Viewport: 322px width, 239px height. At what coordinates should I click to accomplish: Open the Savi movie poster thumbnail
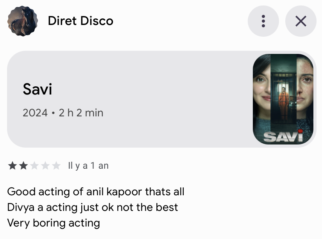point(283,99)
